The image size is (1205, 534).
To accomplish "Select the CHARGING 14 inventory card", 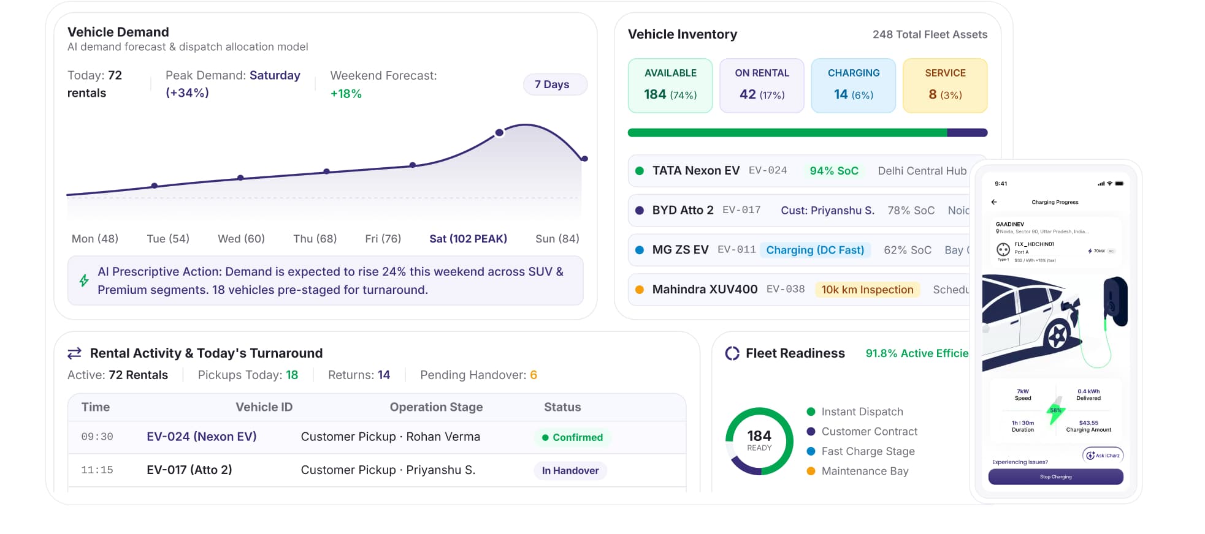I will 854,86.
